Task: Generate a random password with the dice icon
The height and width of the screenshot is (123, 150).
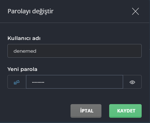Action: point(17,82)
